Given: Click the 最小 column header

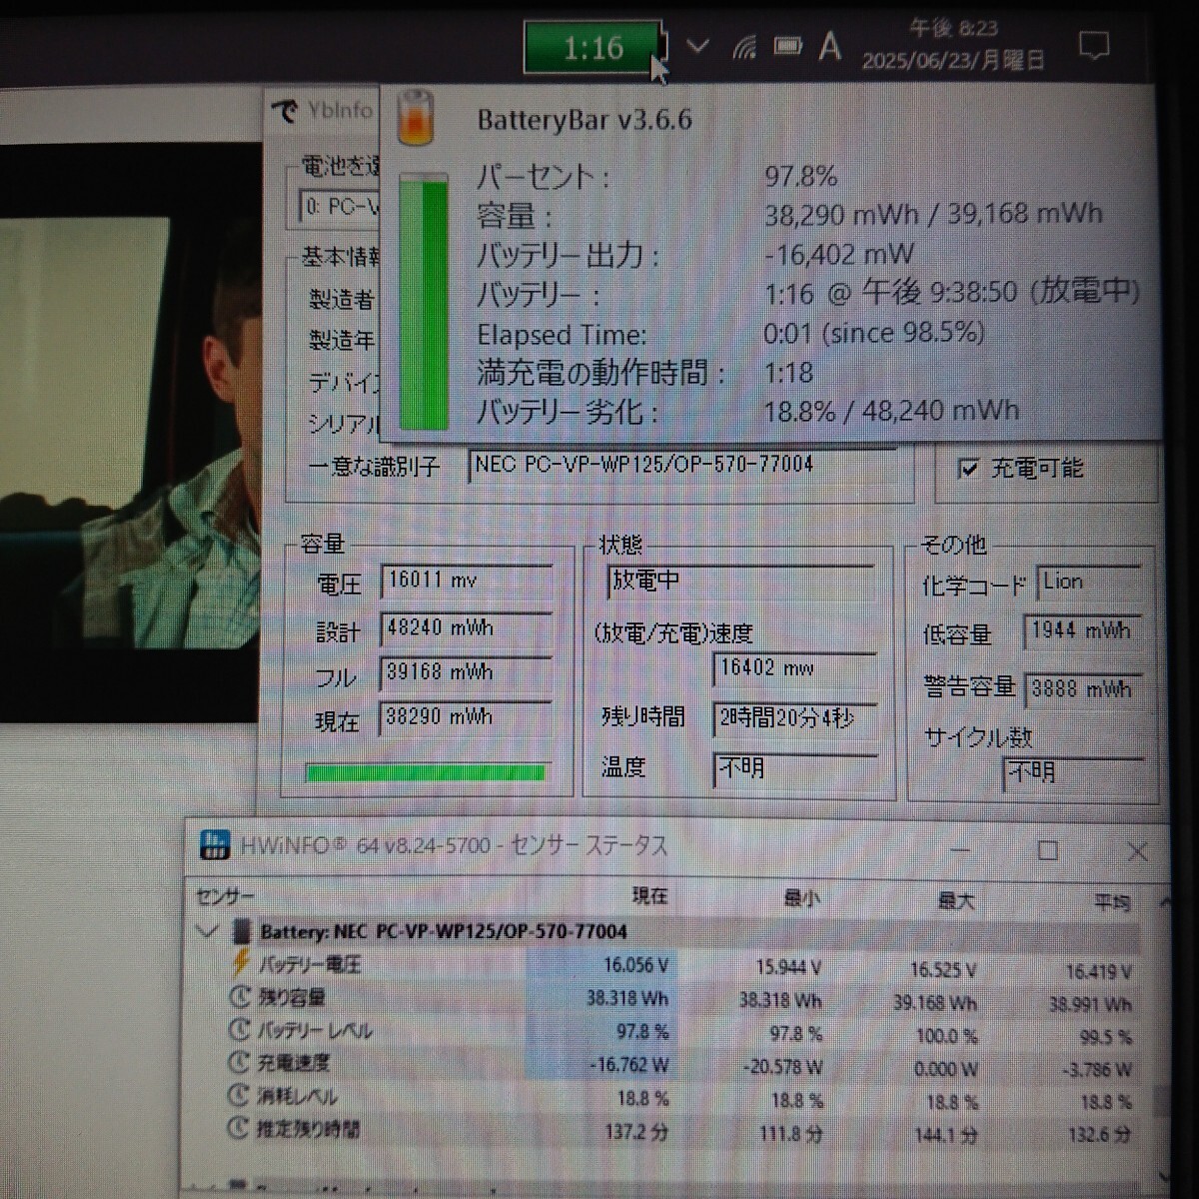Looking at the screenshot, I should tap(801, 898).
